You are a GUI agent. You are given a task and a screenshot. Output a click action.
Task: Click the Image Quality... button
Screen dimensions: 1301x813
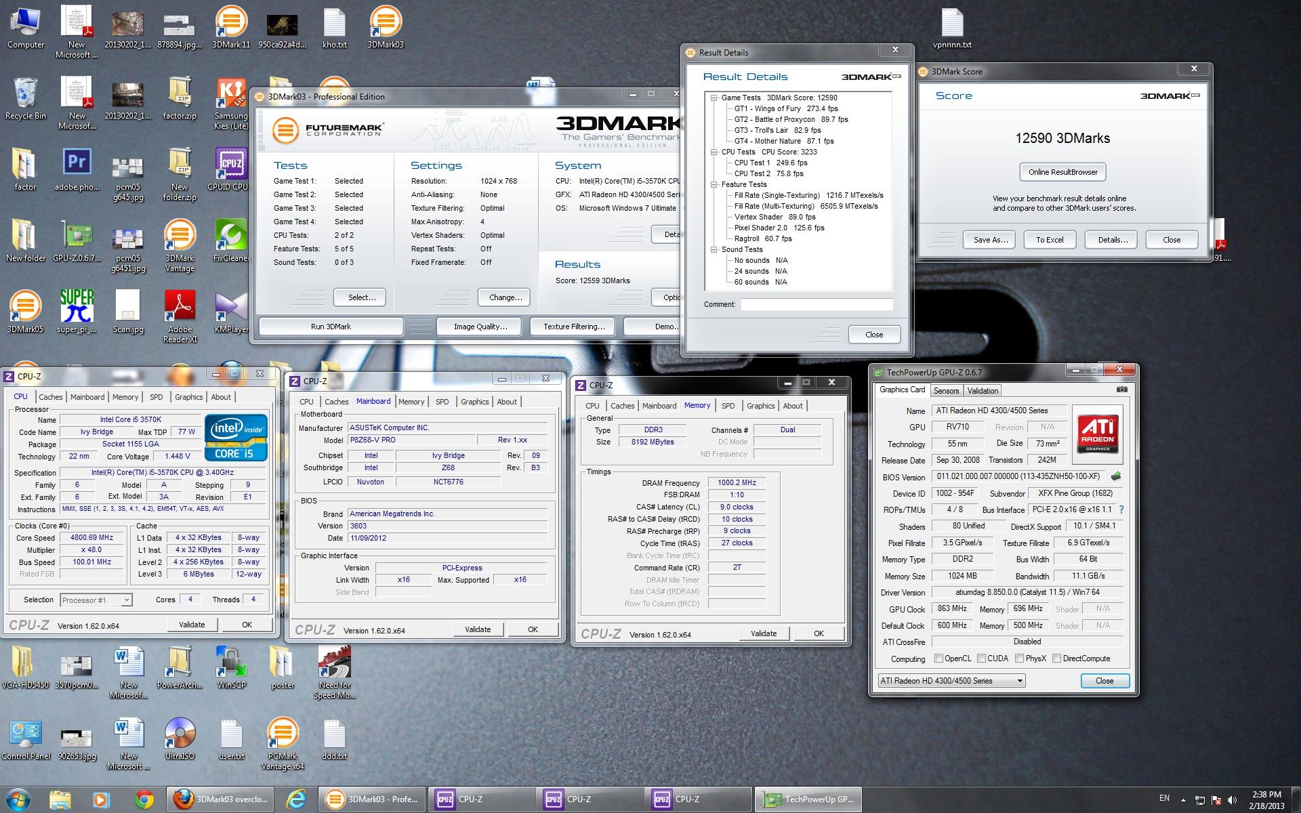(x=480, y=327)
